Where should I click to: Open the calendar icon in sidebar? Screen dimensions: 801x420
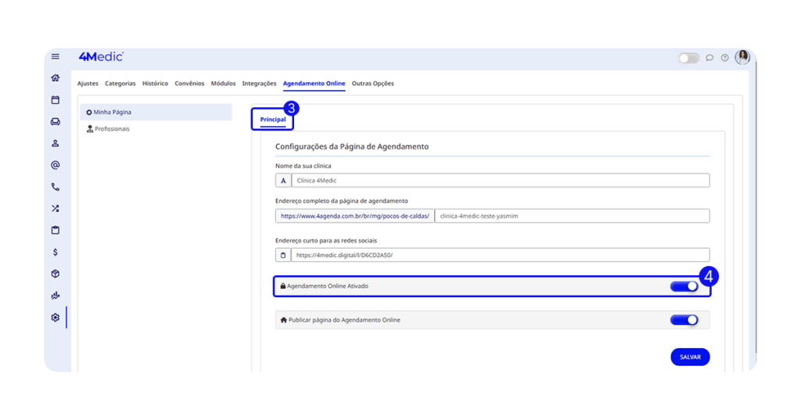[x=56, y=100]
